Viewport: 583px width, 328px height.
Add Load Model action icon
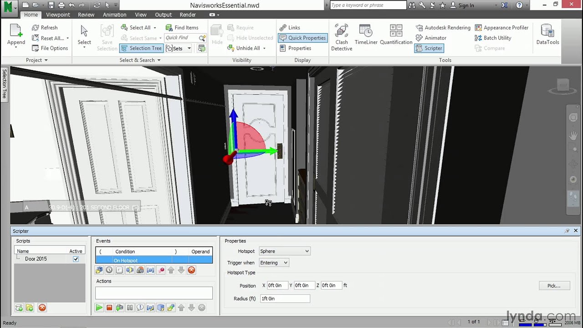point(171,308)
